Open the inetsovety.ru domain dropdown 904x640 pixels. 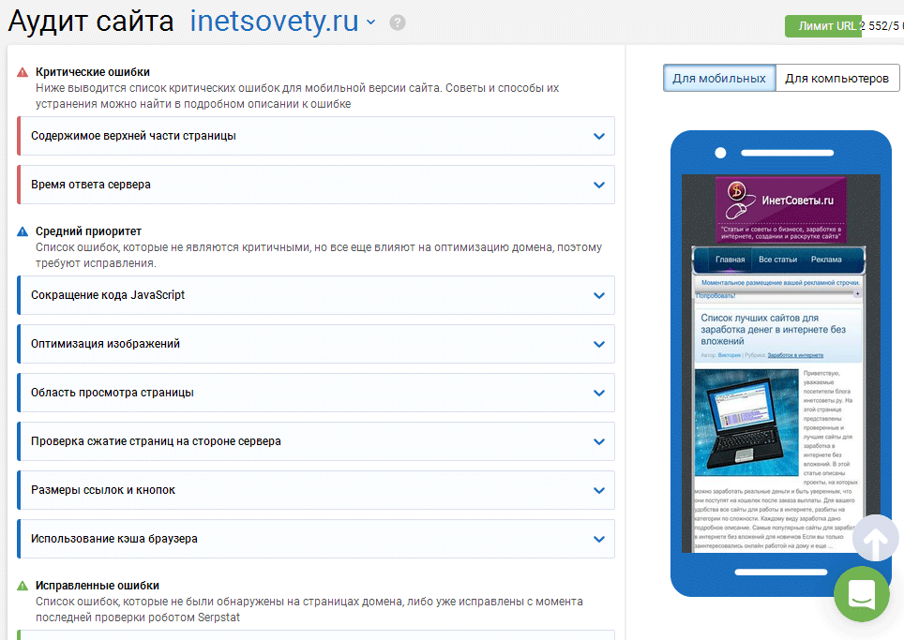[x=370, y=22]
